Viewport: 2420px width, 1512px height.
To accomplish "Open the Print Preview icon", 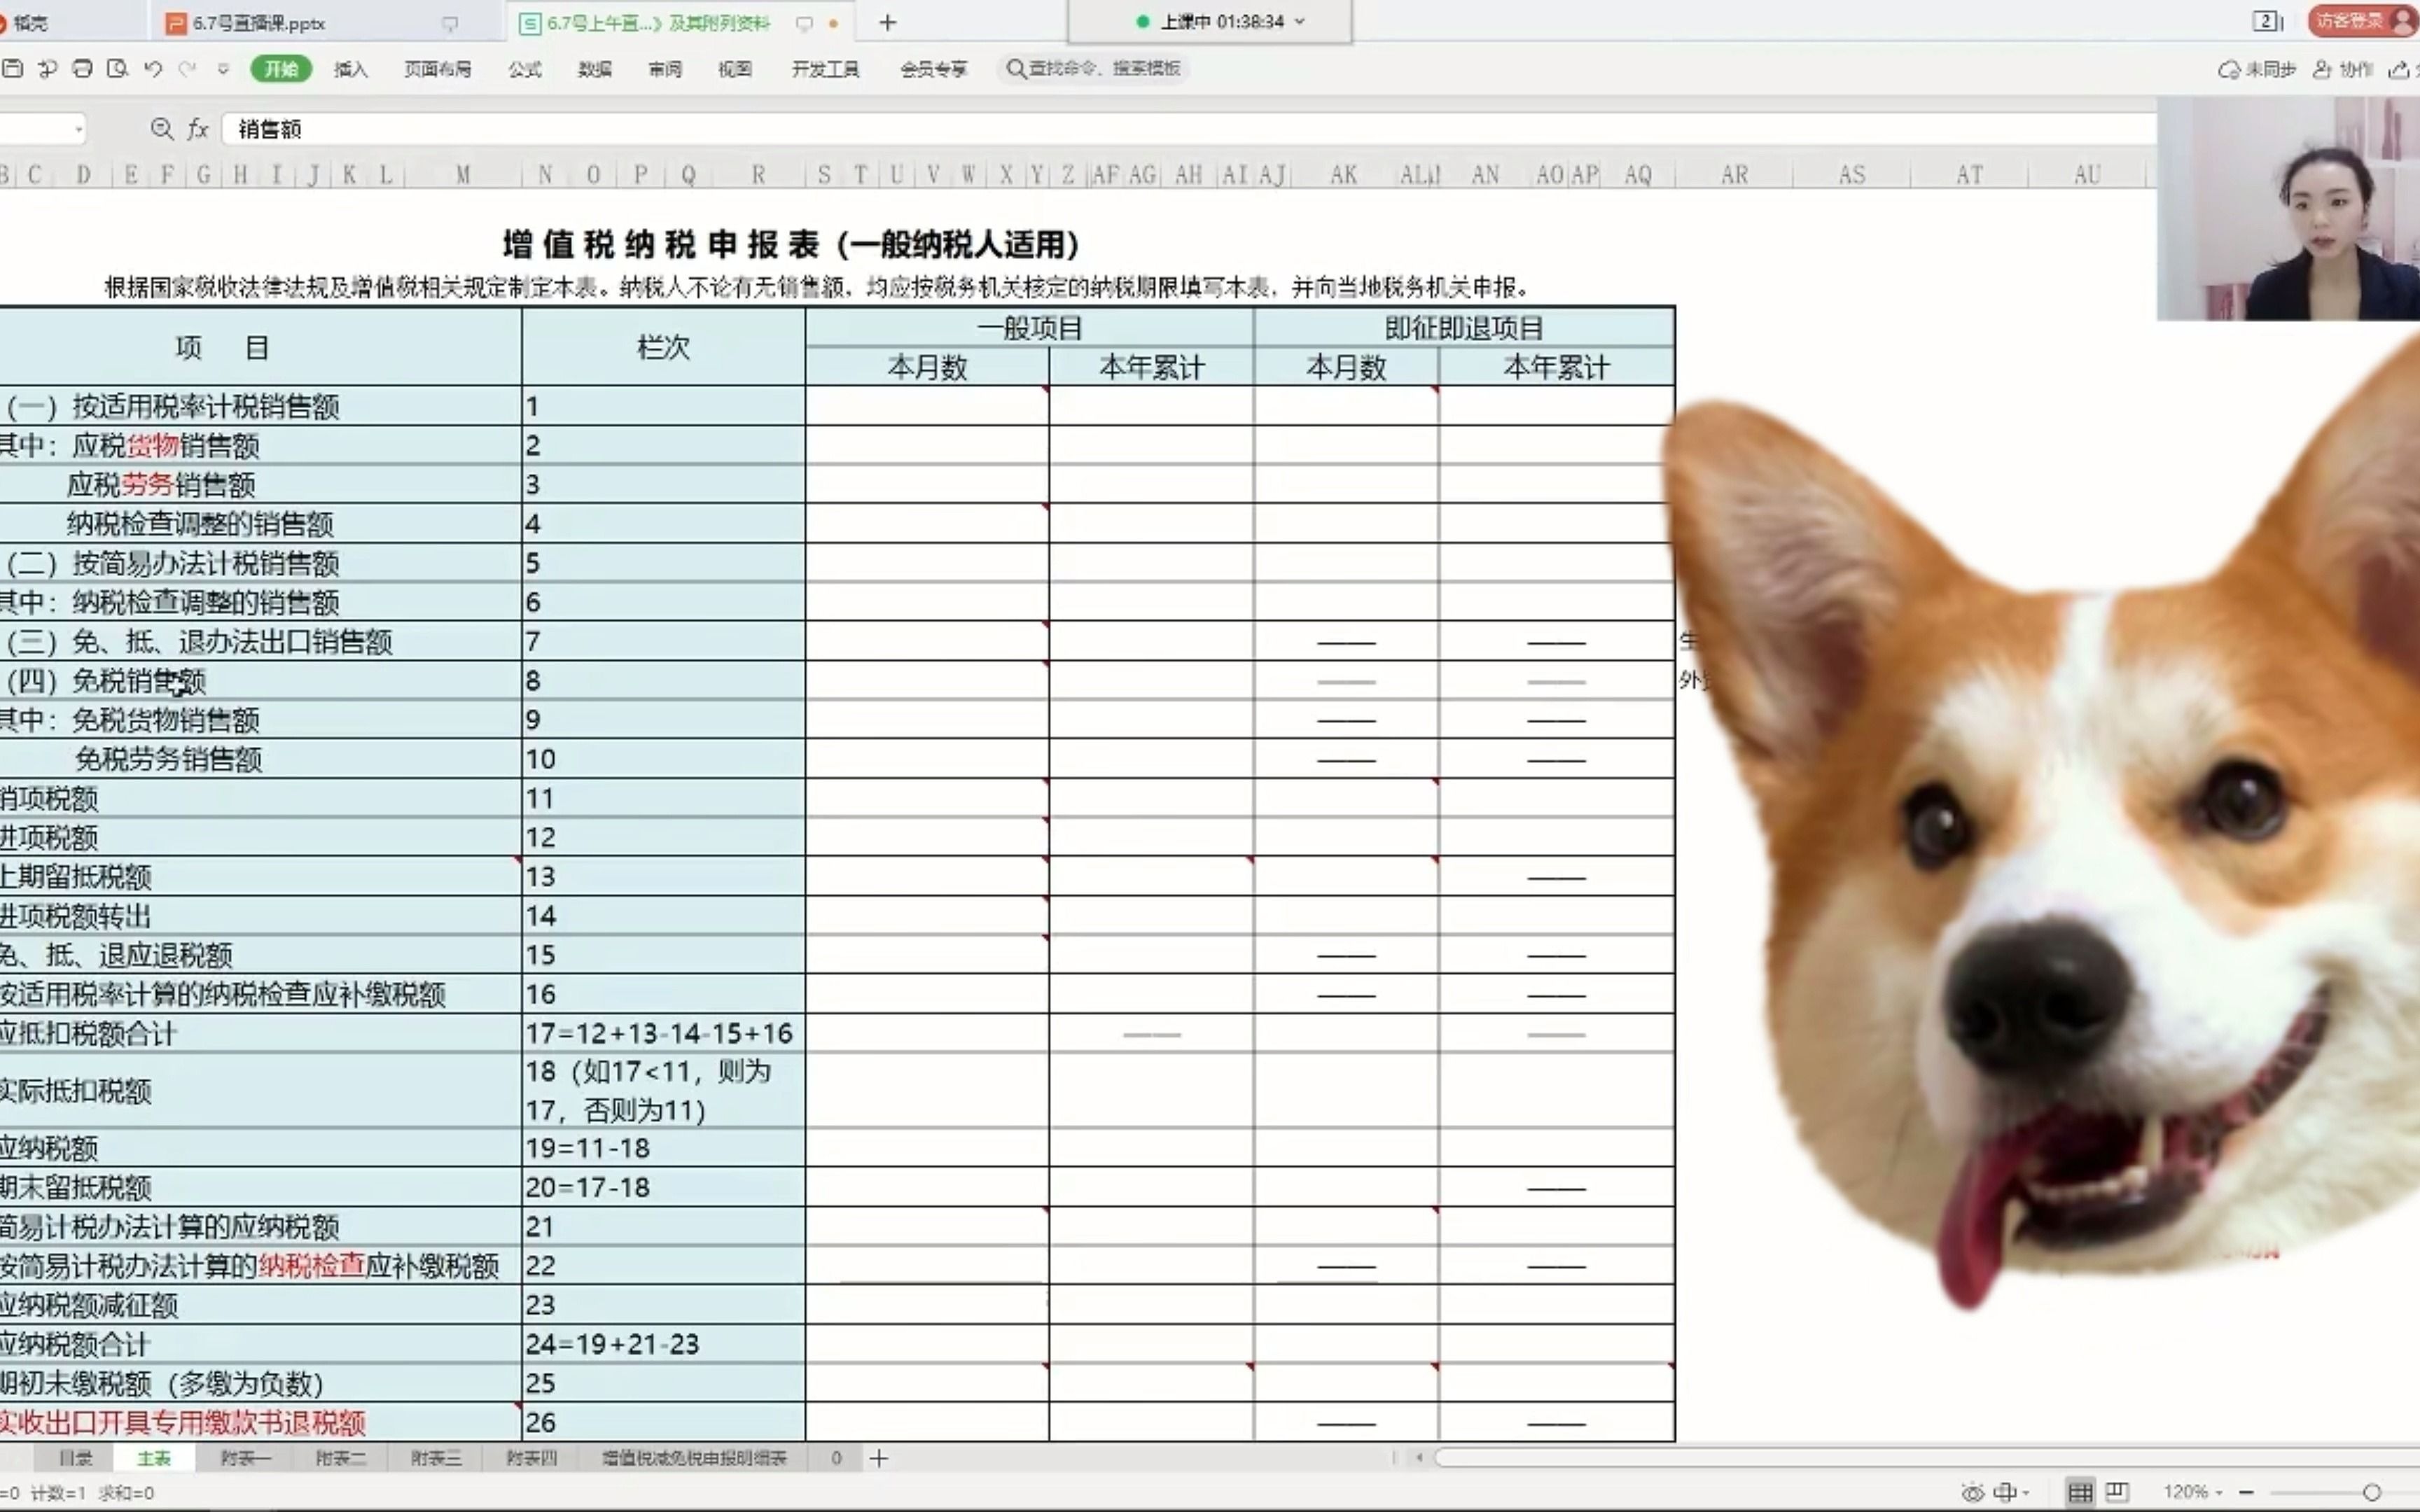I will pyautogui.click(x=118, y=69).
